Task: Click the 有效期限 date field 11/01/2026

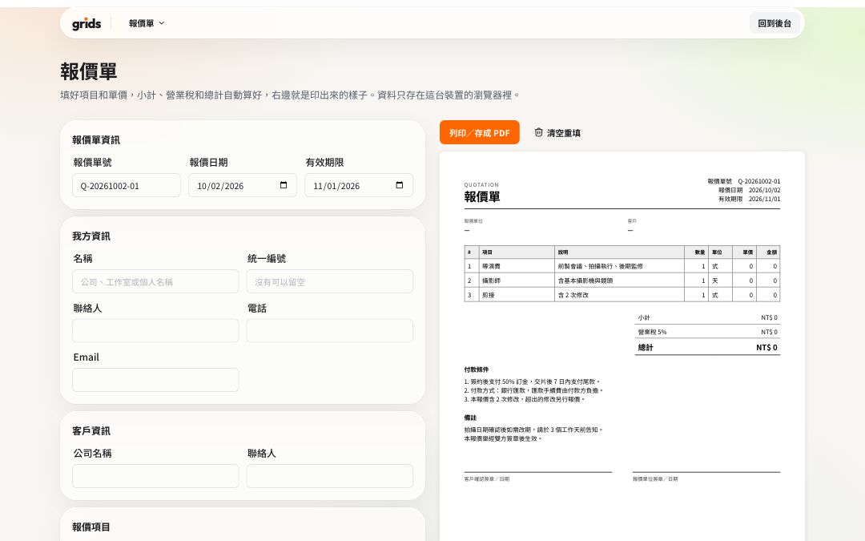Action: pyautogui.click(x=359, y=185)
